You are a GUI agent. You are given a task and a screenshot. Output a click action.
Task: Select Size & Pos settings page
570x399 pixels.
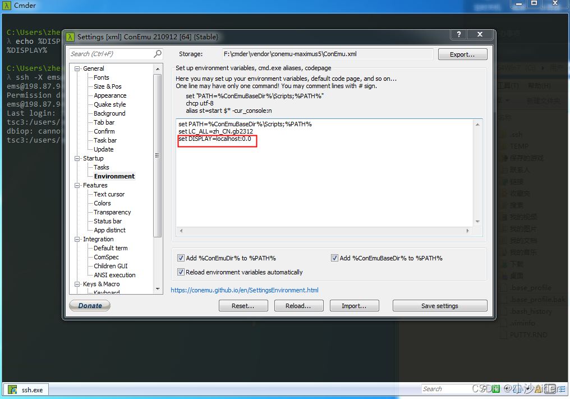108,86
